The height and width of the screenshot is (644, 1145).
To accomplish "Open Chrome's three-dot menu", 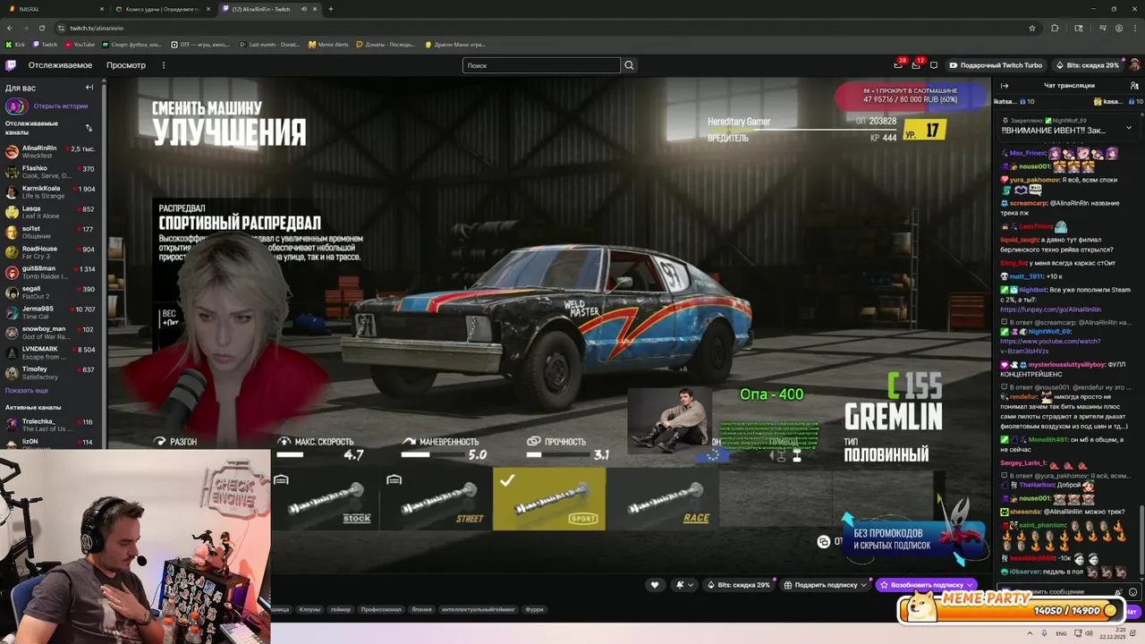I will pos(1135,28).
